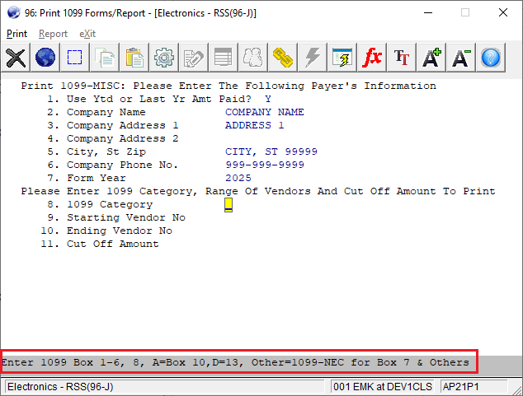This screenshot has height=396, width=523.
Task: Maximize the Print 1099 Forms window
Action: (464, 13)
